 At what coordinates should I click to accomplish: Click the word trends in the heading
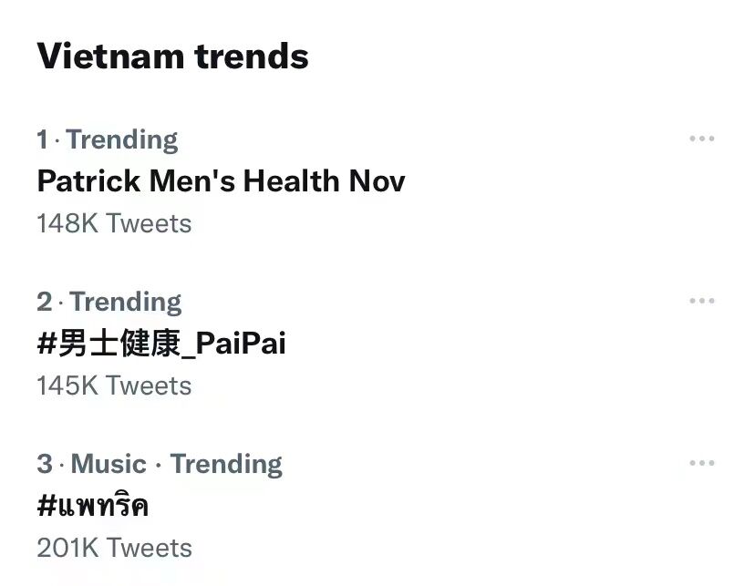click(x=252, y=56)
